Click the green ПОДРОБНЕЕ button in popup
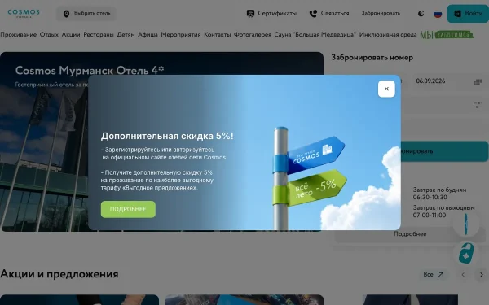489x305 pixels. click(x=128, y=209)
